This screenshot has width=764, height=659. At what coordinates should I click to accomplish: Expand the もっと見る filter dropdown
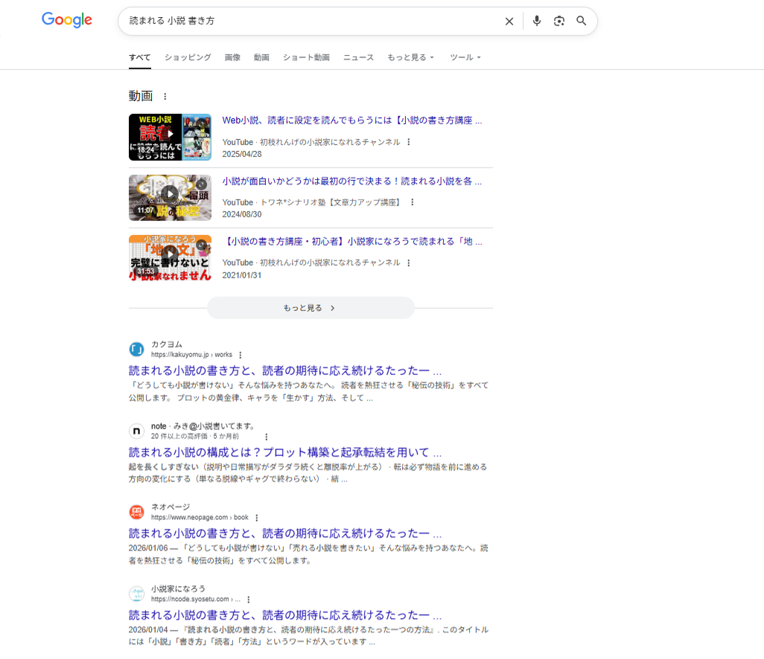click(410, 57)
